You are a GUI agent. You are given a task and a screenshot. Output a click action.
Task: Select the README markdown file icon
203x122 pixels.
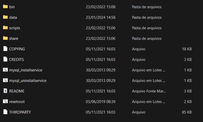tap(5, 91)
